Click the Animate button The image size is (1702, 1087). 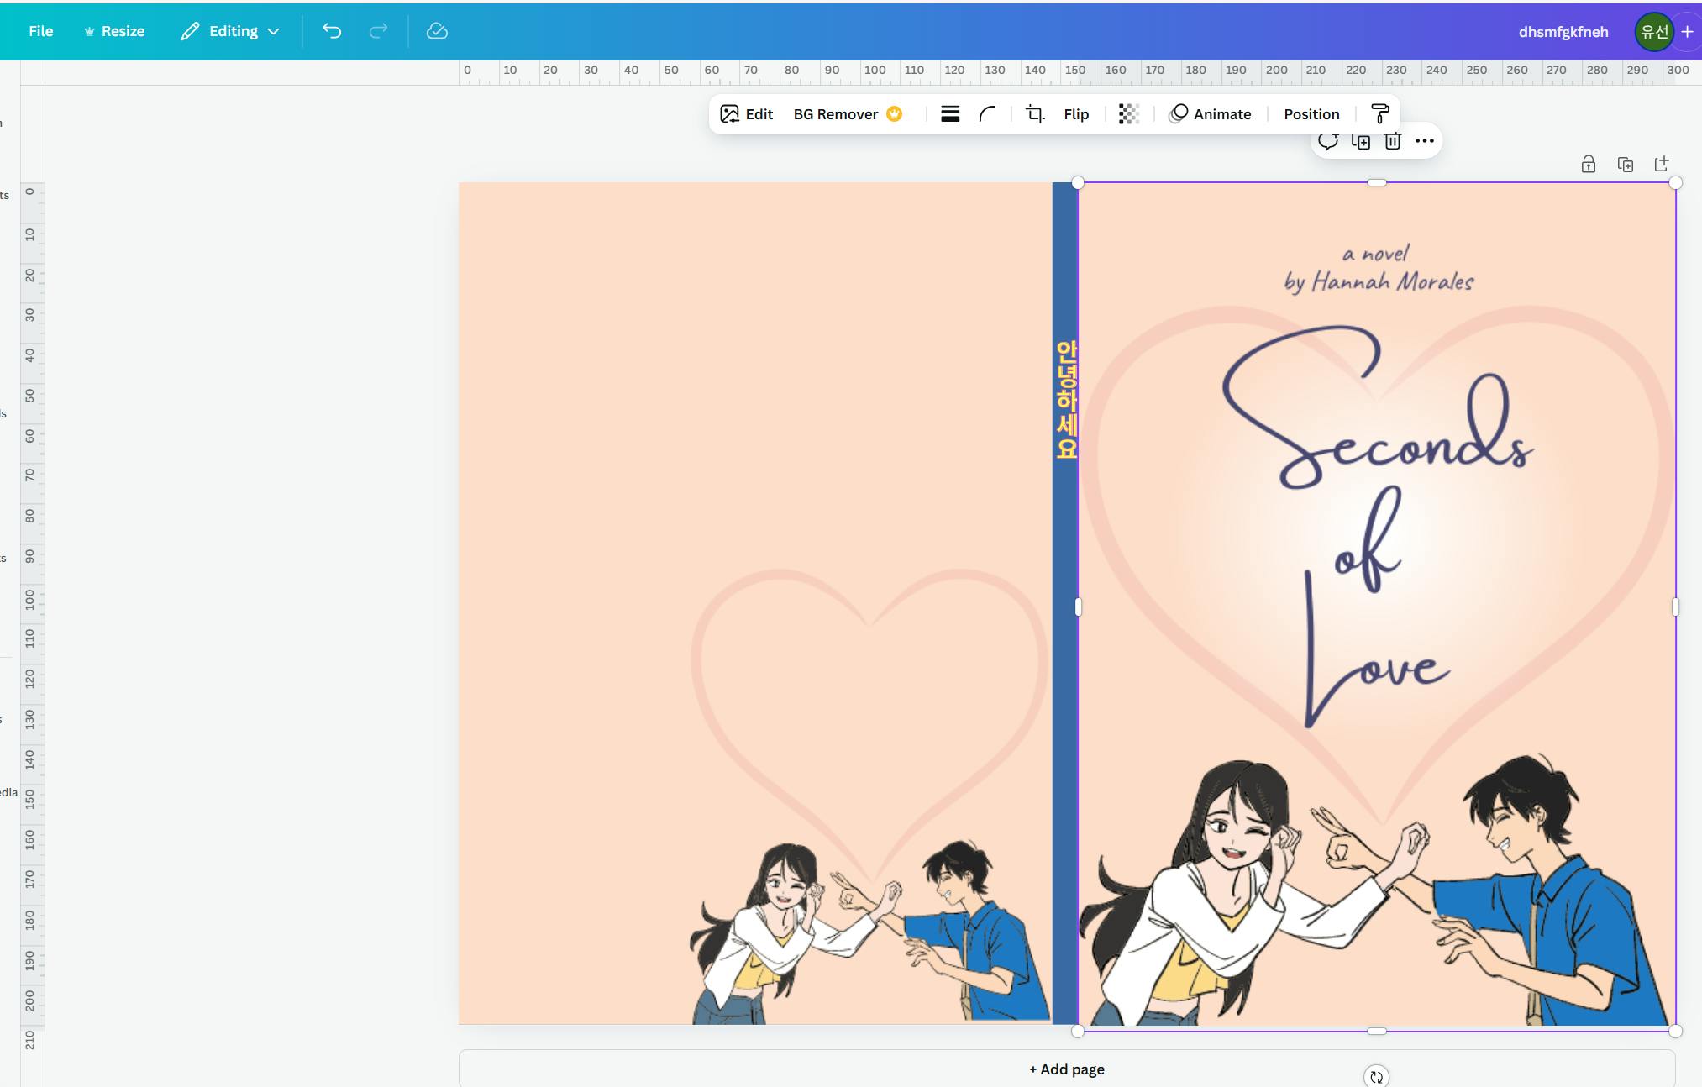(1210, 114)
